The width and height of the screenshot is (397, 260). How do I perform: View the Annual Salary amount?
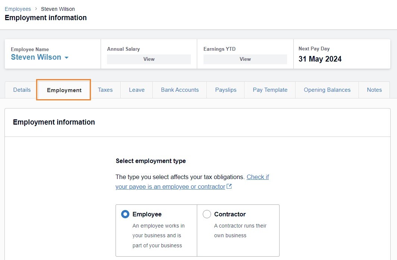pos(149,59)
